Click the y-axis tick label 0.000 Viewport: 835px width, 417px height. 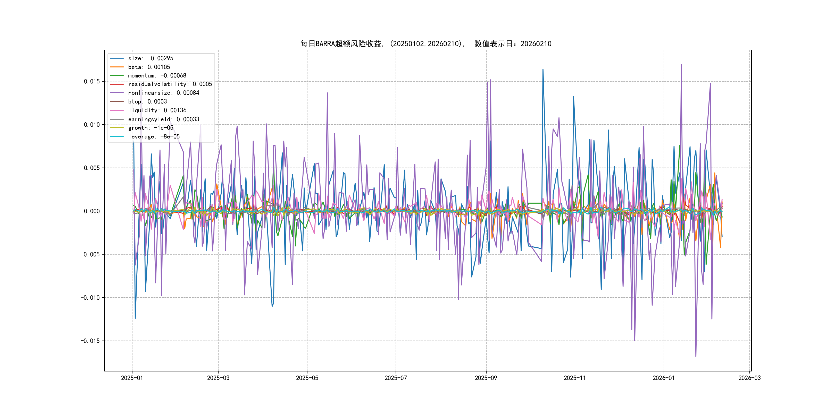pyautogui.click(x=92, y=211)
